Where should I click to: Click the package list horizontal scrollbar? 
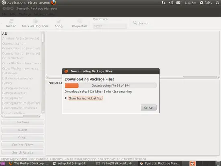pyautogui.click(x=133, y=77)
